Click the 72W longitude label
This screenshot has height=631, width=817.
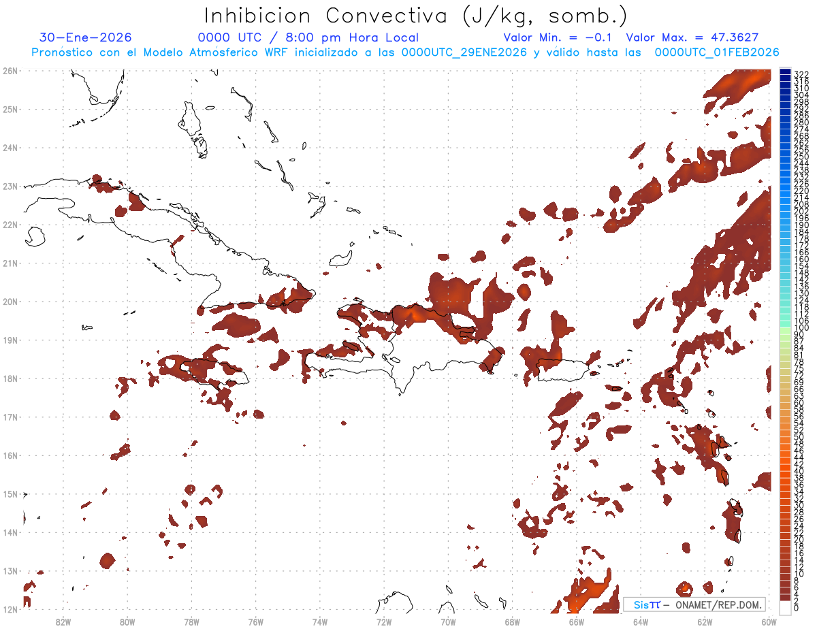pos(384,621)
